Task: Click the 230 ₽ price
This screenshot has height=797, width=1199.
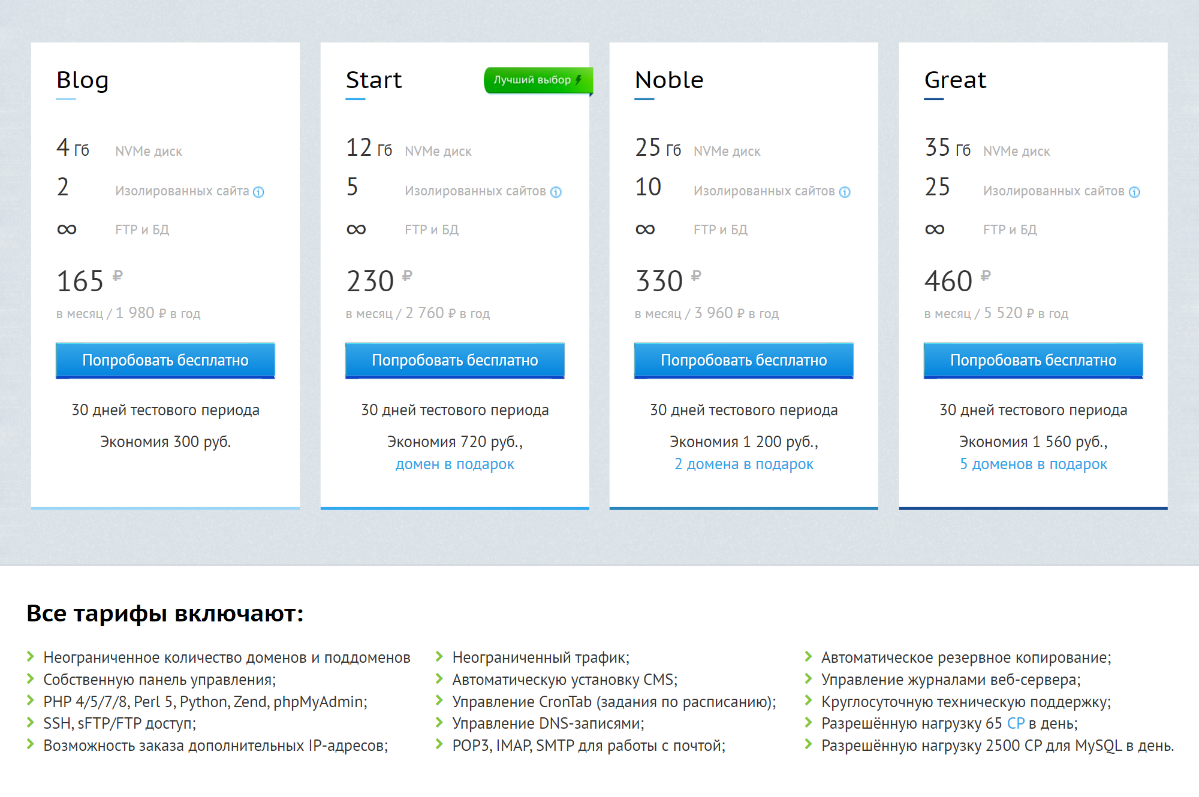Action: 379,280
